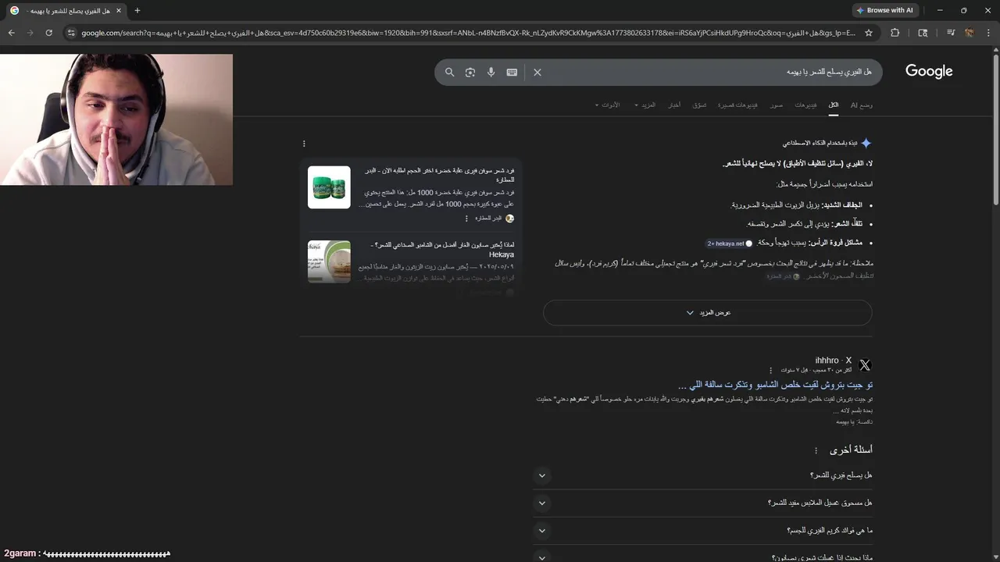Open the فرد شعر سوفن فيري source title
This screenshot has width=1000, height=562.
coord(439,175)
